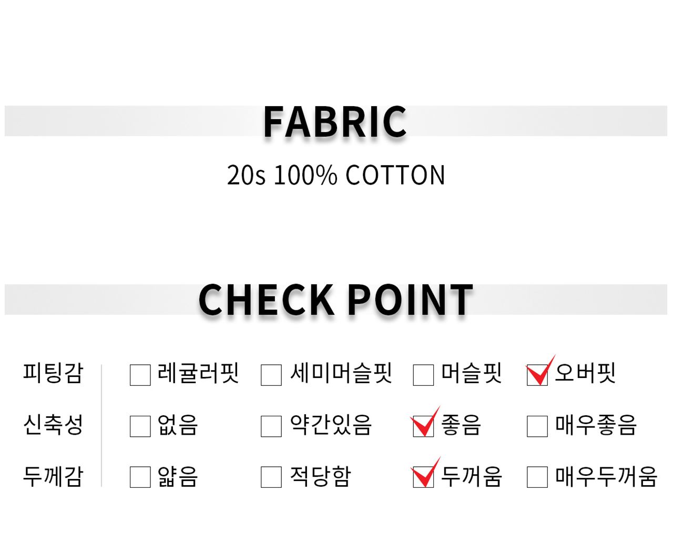
Task: Uncheck the 두꺼움 checkbox
Action: (x=423, y=477)
